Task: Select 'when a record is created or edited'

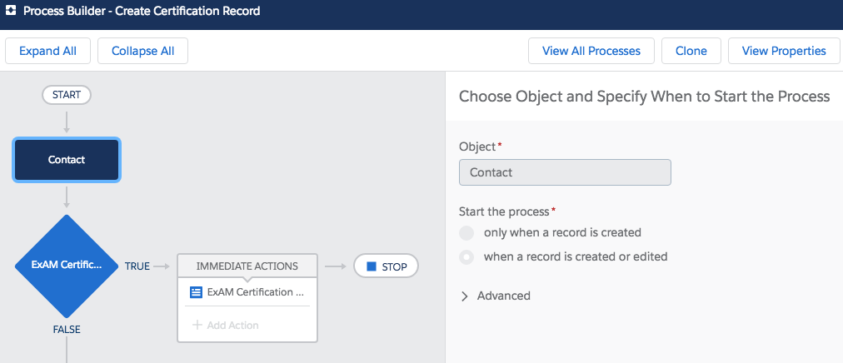Action: point(466,256)
